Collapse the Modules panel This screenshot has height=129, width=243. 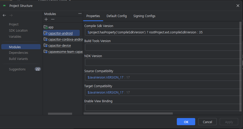80,14
